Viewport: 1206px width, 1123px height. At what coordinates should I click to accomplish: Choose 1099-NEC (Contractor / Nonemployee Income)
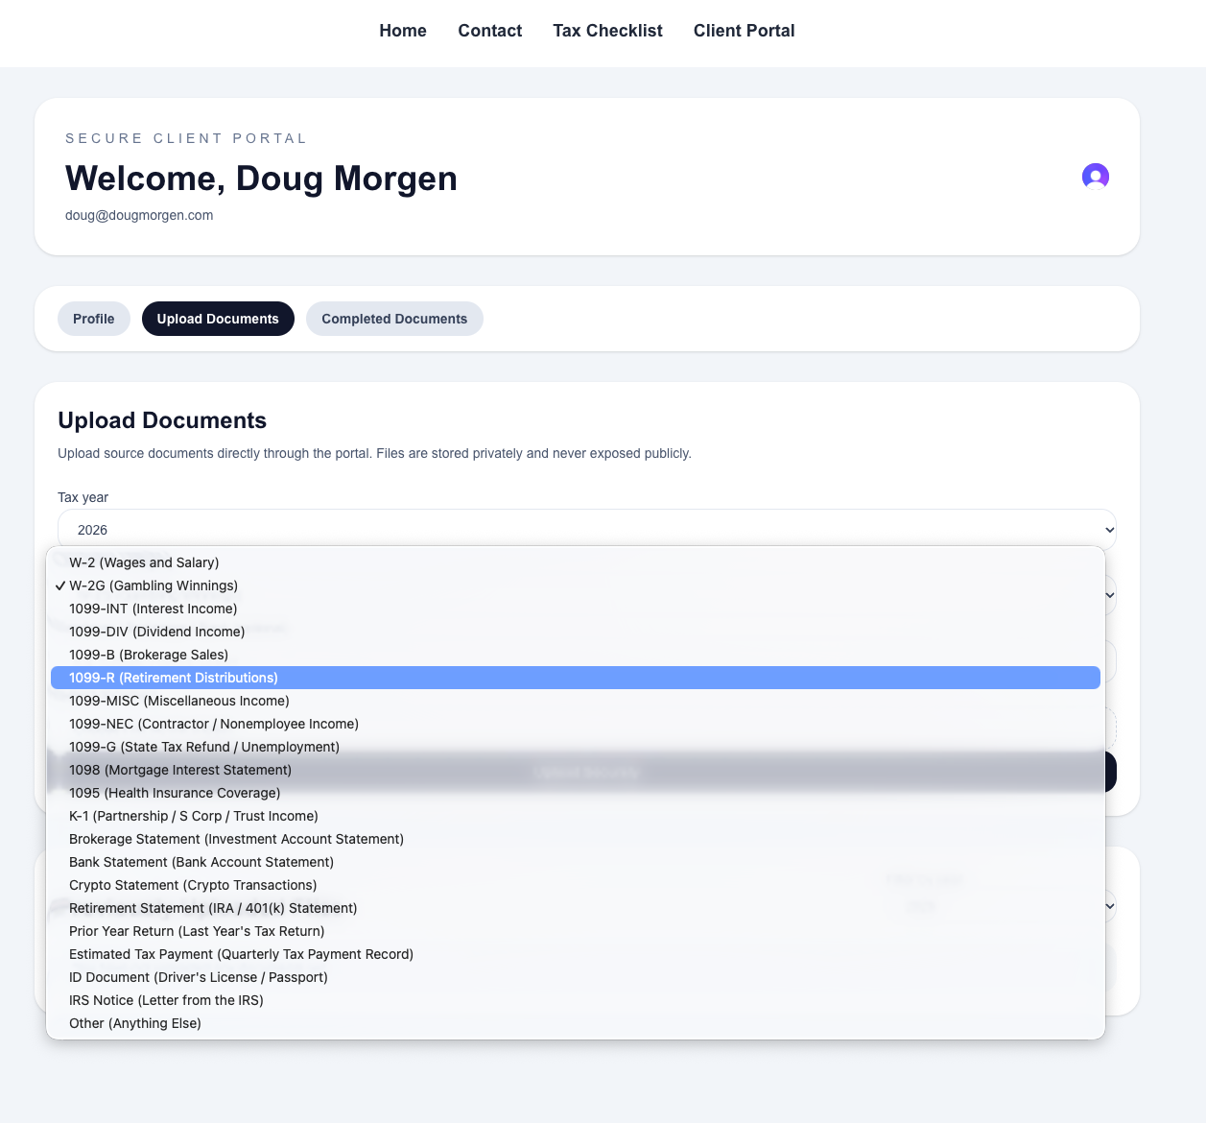click(576, 724)
